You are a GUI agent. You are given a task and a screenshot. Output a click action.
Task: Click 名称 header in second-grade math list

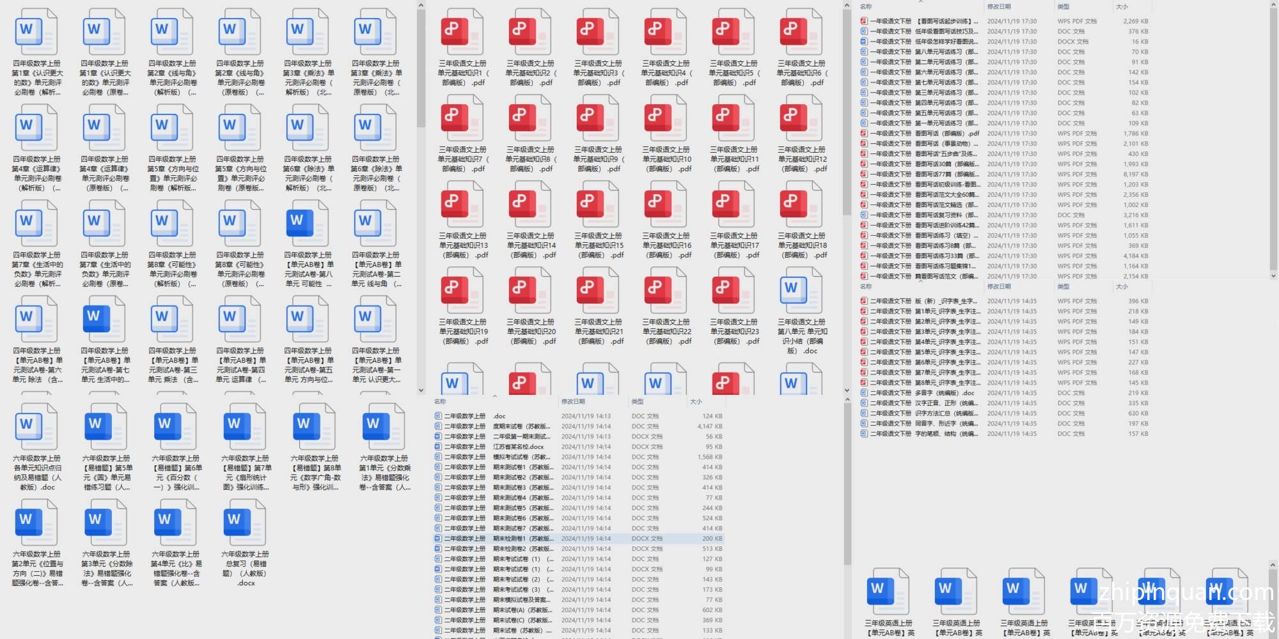coord(440,402)
